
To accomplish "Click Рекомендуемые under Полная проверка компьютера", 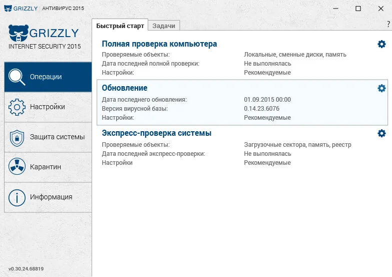I will (x=267, y=73).
